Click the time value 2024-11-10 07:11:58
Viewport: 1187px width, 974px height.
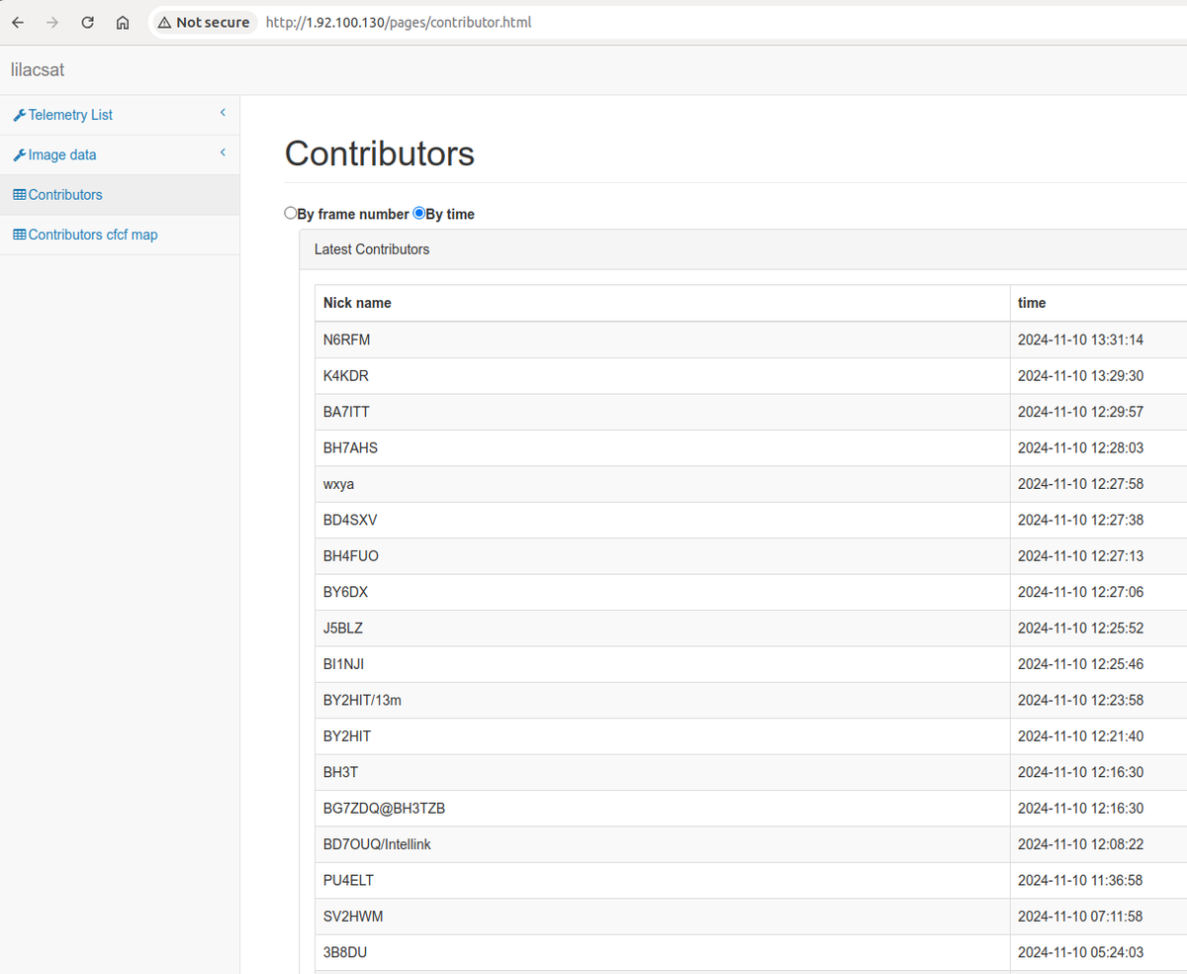click(1080, 917)
